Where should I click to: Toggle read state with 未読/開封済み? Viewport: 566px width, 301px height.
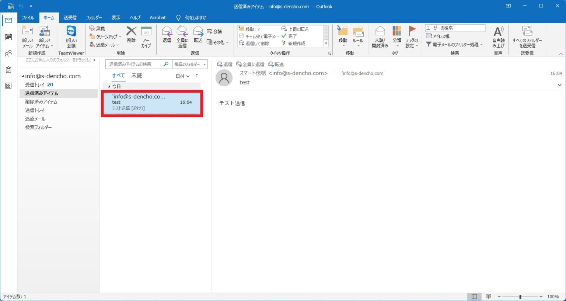[380, 37]
